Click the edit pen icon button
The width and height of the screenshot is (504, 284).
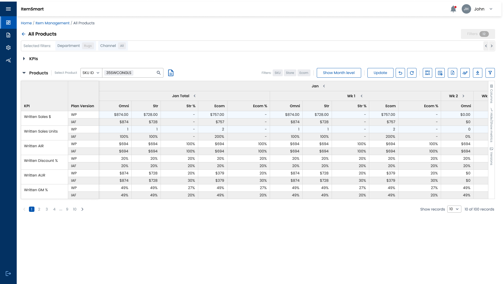click(465, 73)
